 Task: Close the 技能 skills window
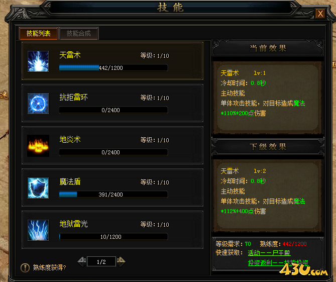[x=320, y=14]
